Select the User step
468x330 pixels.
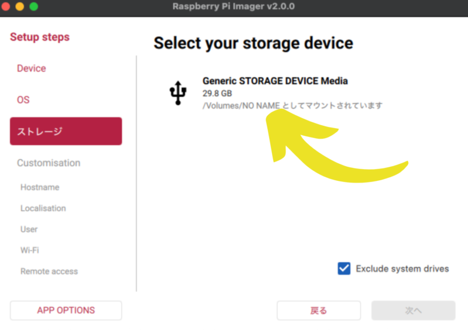[29, 229]
